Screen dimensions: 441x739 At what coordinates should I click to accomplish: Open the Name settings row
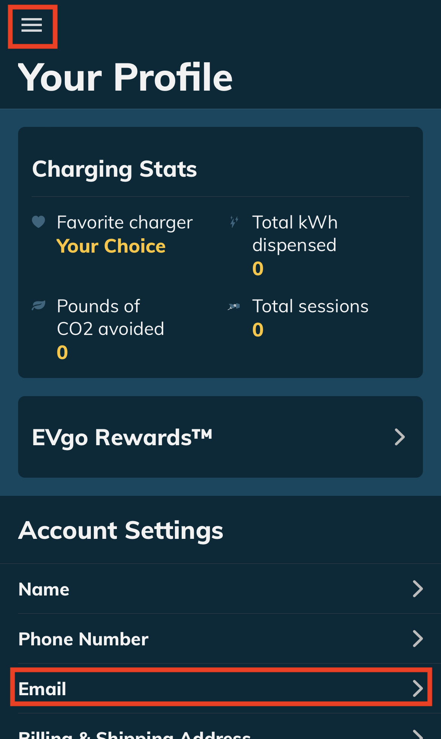(x=220, y=589)
